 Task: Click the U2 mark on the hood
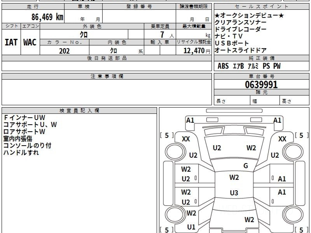click(217, 148)
